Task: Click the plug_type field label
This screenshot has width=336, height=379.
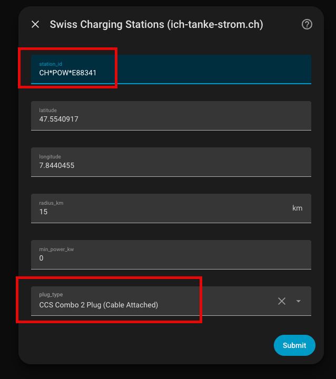Action: tap(51, 294)
